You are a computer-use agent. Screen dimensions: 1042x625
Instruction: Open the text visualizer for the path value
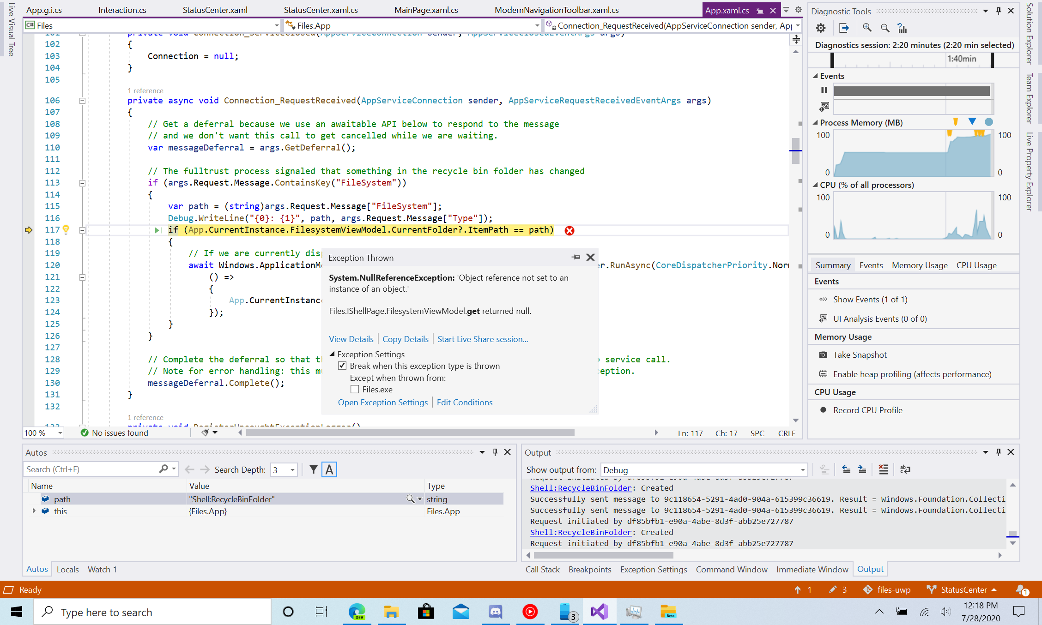click(410, 499)
